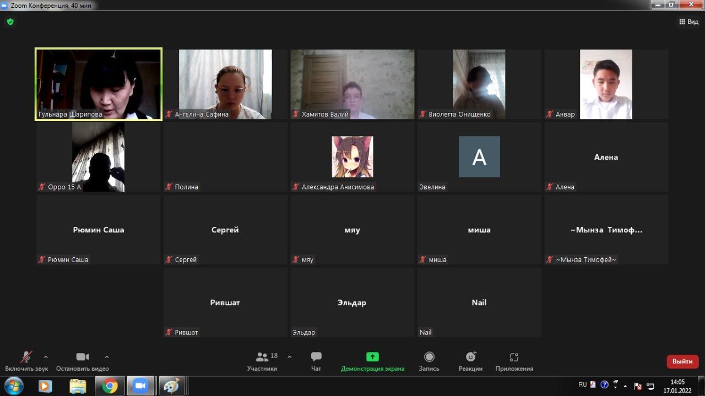Viewport: 705px width, 396px height.
Task: Start recording with the Запись button
Action: click(x=429, y=361)
